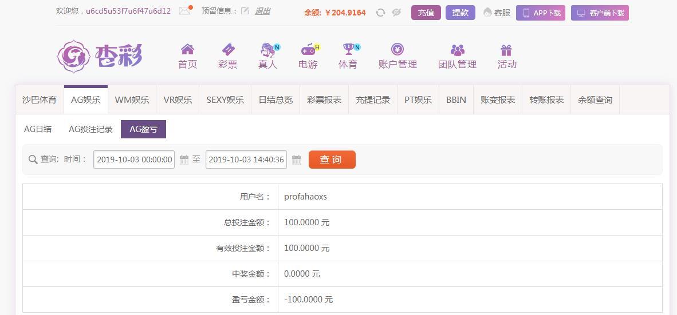The image size is (677, 315).
Task: Click username u6cd5u53f7u6f47u6d12 link
Action: (128, 11)
